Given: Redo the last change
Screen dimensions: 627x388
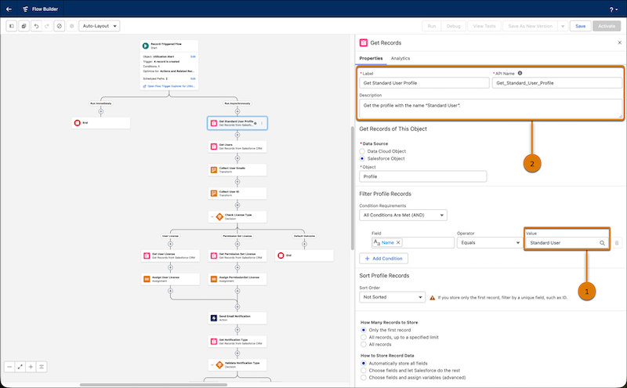Looking at the screenshot, I should pos(47,26).
